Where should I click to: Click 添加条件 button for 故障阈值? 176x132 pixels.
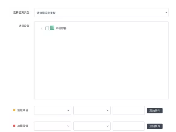[155, 126]
